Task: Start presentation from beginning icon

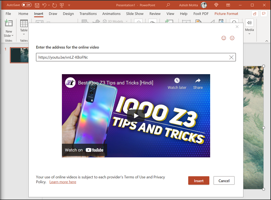Action: 62,5
